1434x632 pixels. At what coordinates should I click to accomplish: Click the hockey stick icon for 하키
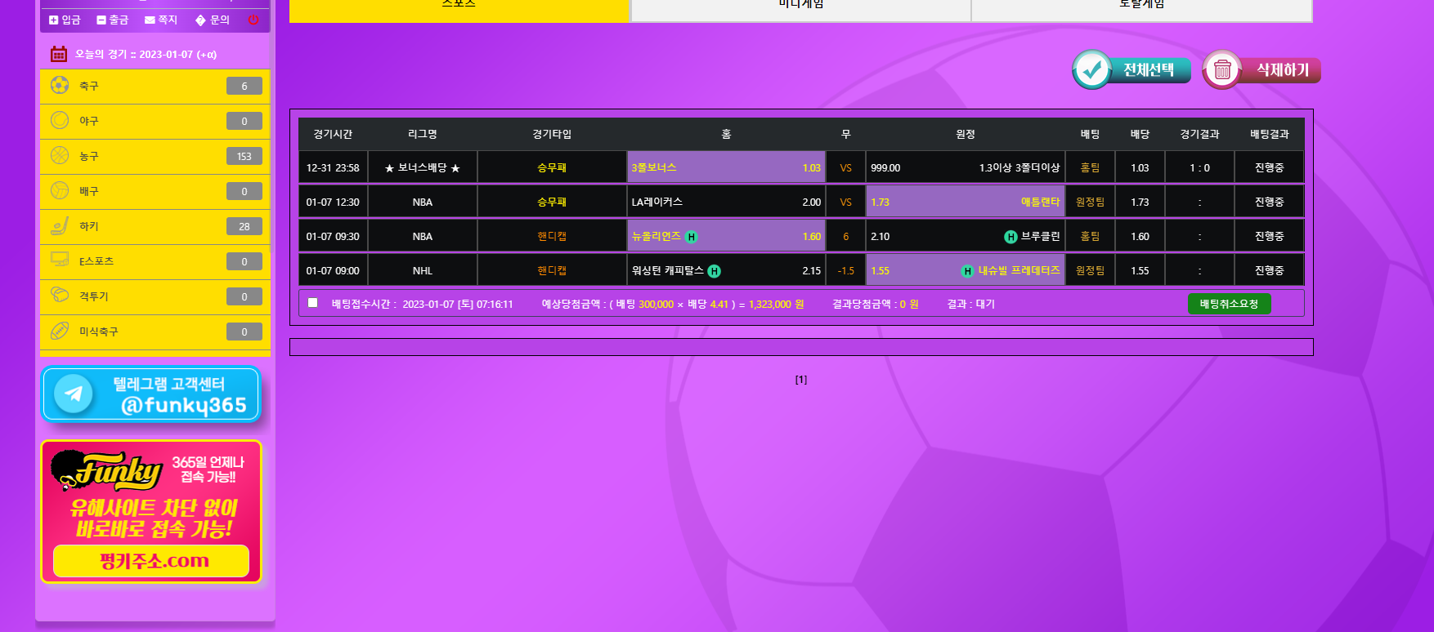(x=60, y=225)
